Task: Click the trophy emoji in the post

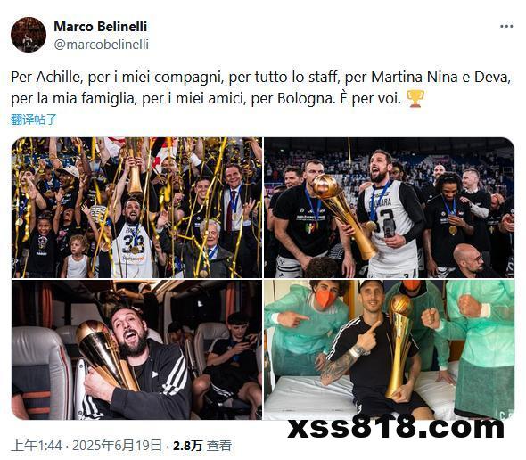Action: pyautogui.click(x=415, y=99)
